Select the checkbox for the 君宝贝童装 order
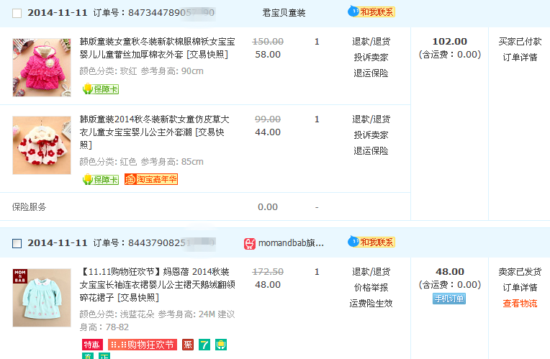Image resolution: width=550 pixels, height=359 pixels. coord(17,13)
